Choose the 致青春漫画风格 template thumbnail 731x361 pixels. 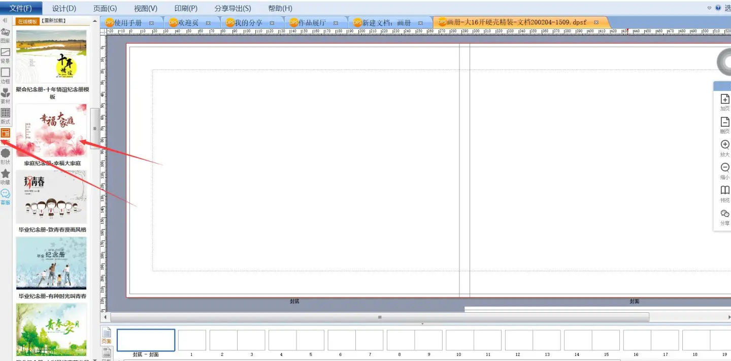tap(51, 197)
